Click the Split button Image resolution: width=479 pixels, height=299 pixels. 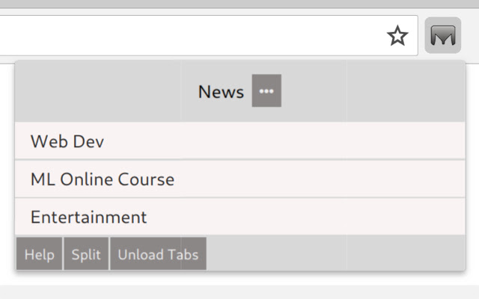(86, 254)
